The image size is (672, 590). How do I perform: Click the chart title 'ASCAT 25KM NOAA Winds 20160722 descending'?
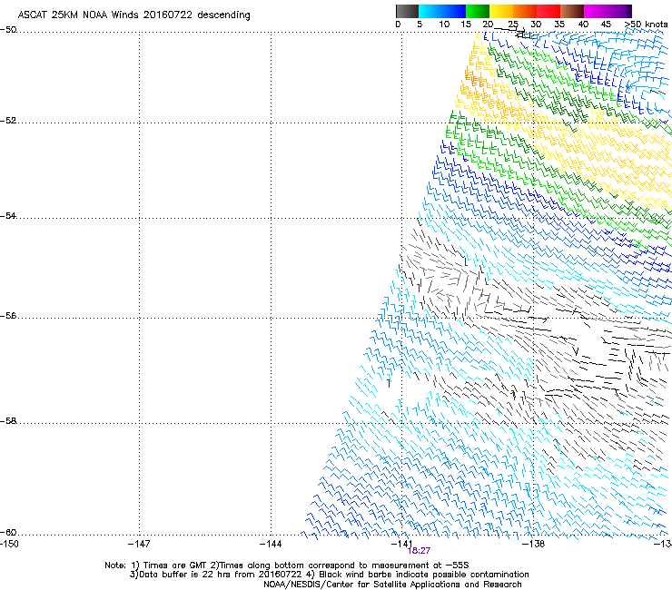(x=133, y=15)
